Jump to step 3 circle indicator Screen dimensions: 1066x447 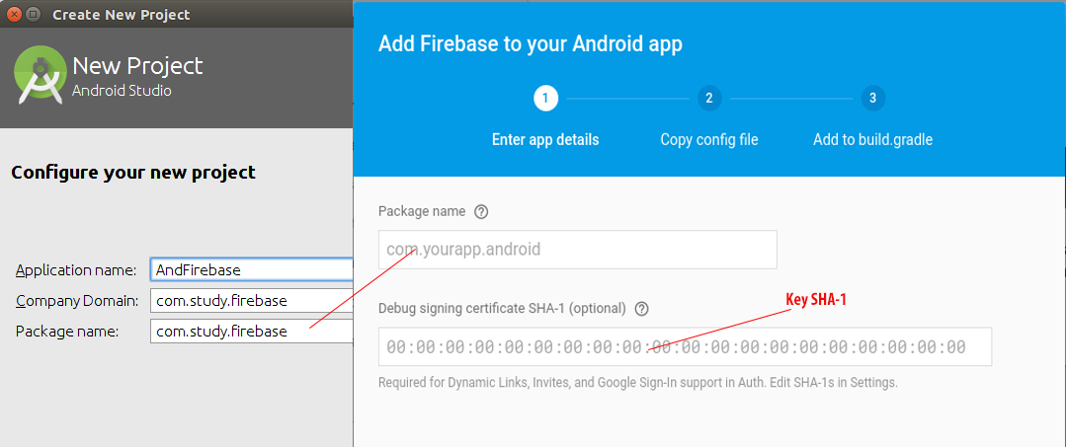(873, 99)
